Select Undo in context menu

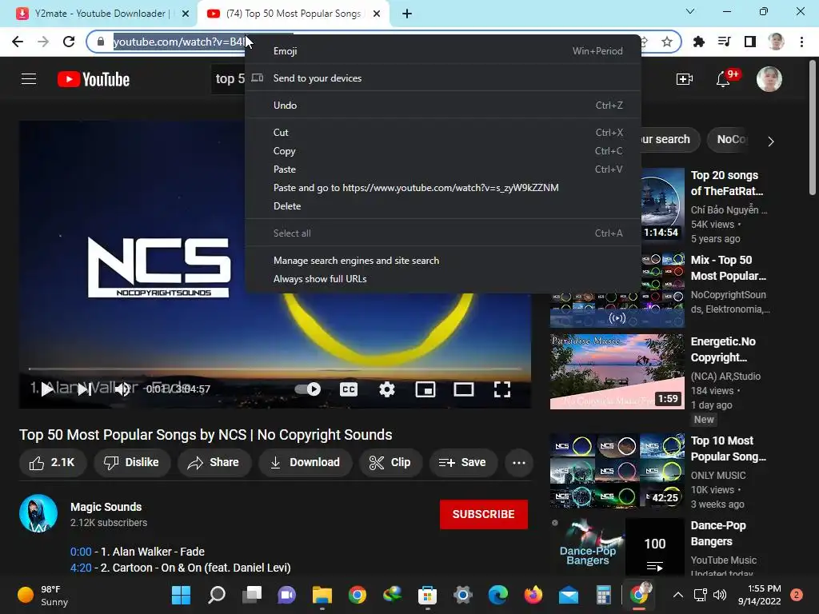tap(443, 105)
